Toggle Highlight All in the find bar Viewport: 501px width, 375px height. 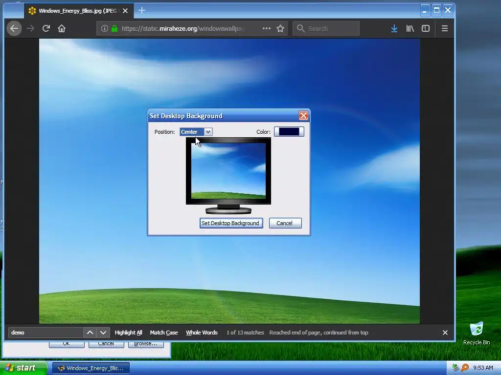129,333
